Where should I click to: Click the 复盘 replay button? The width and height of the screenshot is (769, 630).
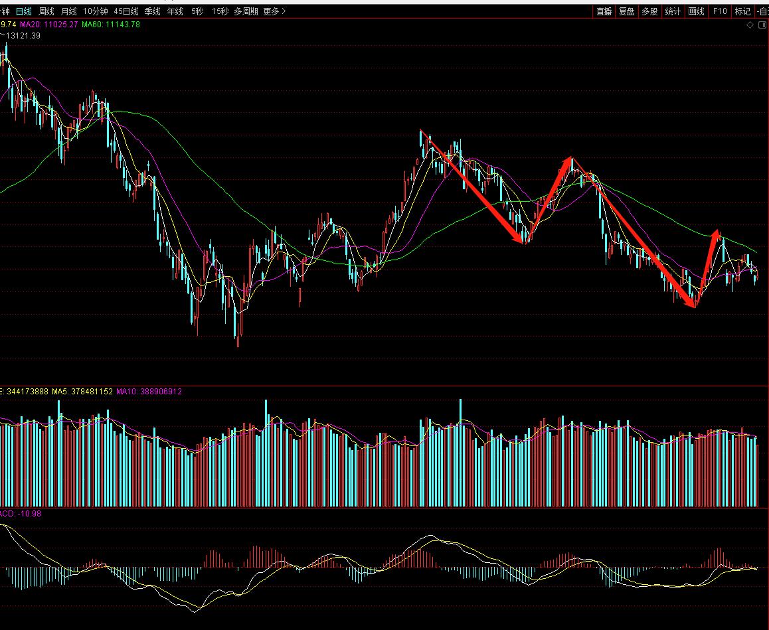point(627,11)
